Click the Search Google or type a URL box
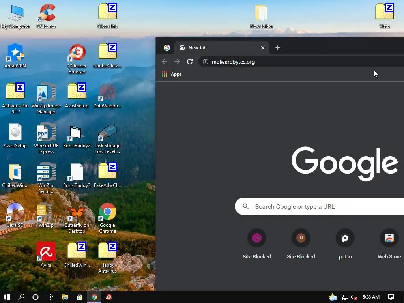This screenshot has height=303, width=404. [319, 206]
